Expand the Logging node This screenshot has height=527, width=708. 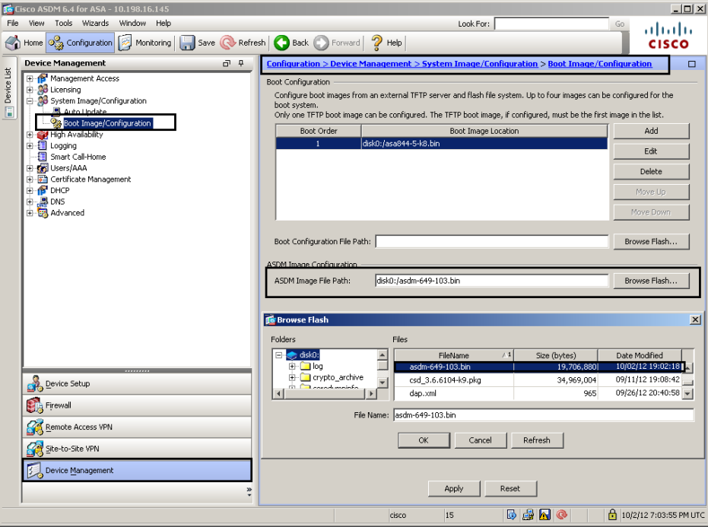coord(30,145)
